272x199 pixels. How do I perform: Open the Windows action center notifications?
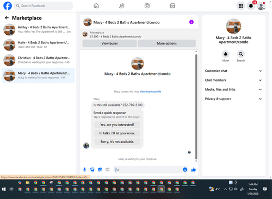tap(265, 189)
